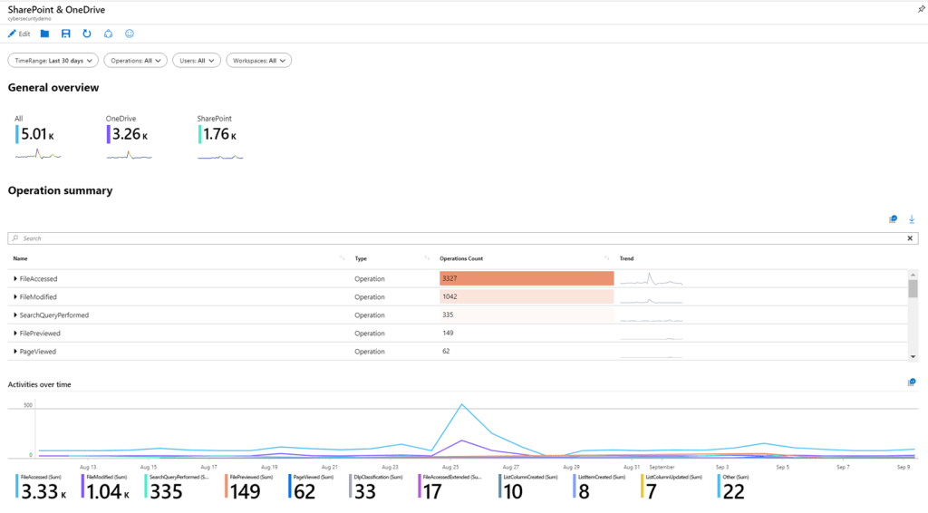The height and width of the screenshot is (513, 928).
Task: Expand the FileAccessed row
Action: click(16, 279)
